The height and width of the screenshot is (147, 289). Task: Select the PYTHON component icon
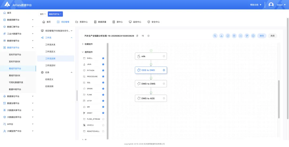84,70
